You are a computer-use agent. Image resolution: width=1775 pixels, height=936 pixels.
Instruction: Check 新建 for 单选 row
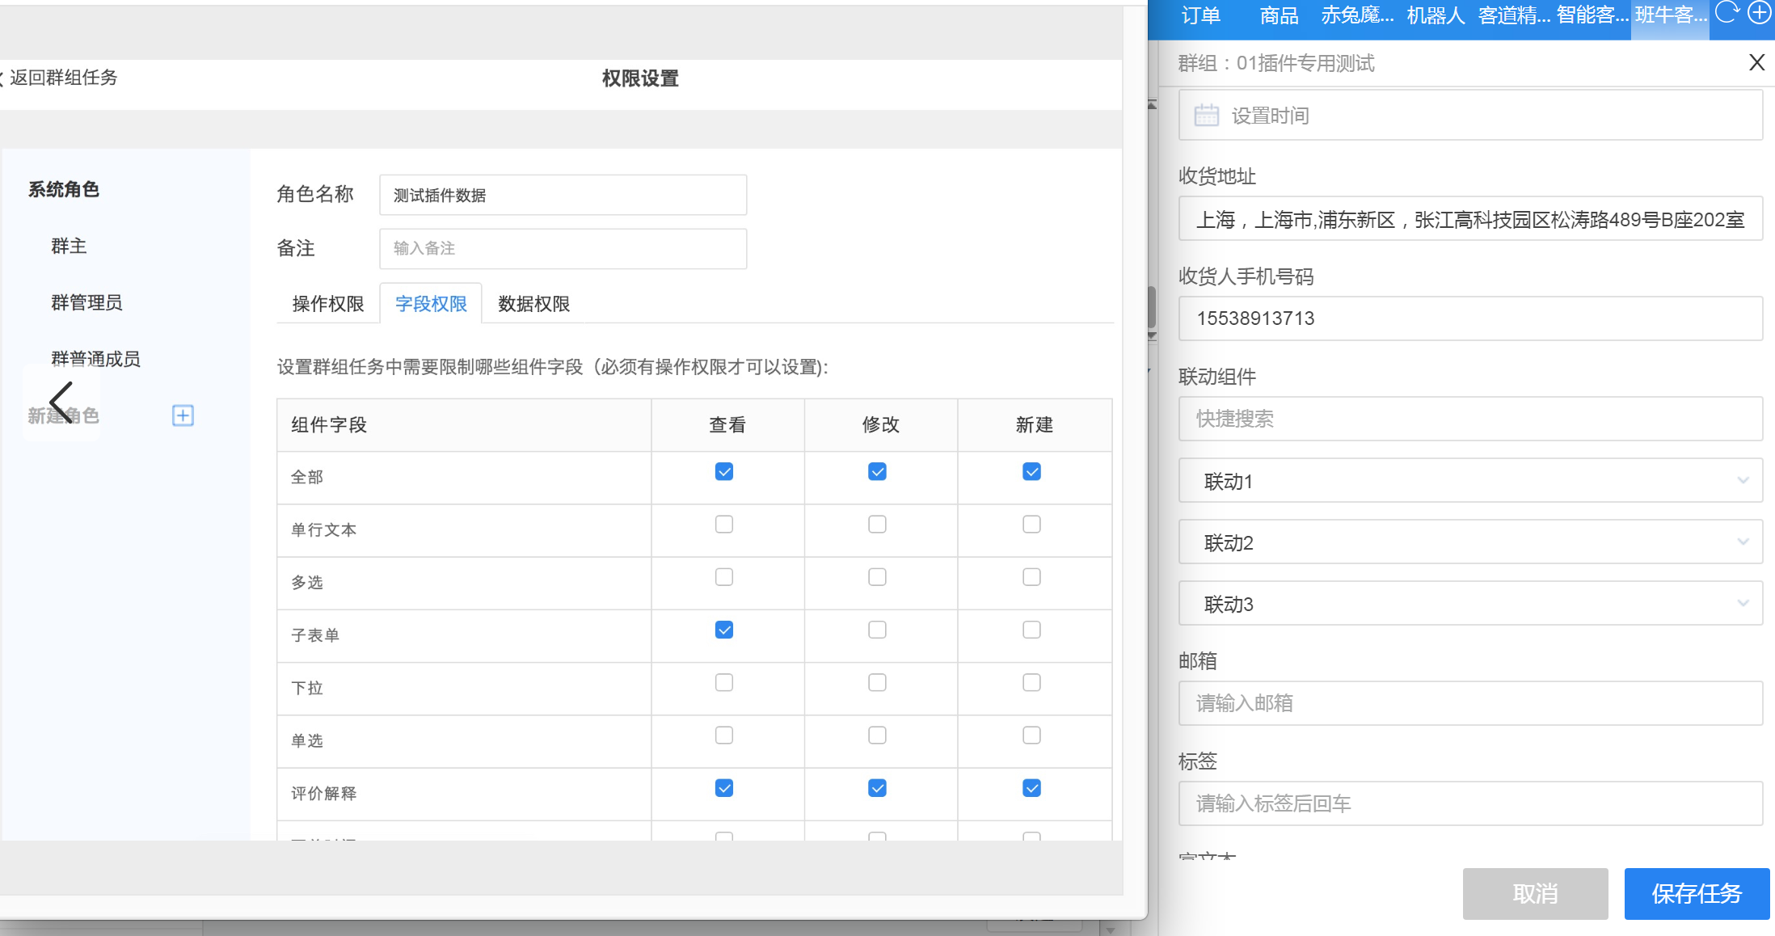(x=1031, y=736)
